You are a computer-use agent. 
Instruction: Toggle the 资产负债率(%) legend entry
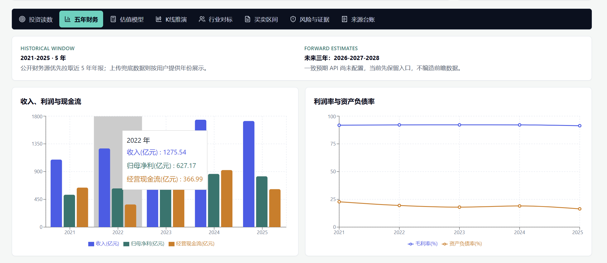[x=462, y=244]
